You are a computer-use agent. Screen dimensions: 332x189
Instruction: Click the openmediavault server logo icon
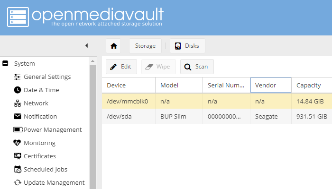pyautogui.click(x=18, y=17)
